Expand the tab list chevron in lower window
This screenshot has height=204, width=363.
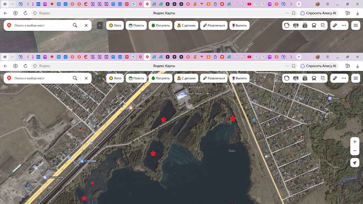12,57
